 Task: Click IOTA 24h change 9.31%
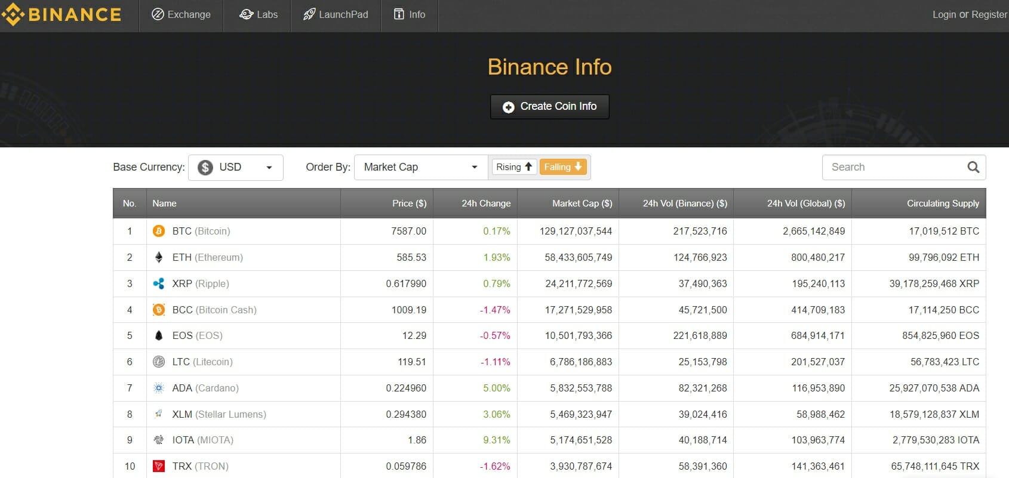click(x=497, y=440)
